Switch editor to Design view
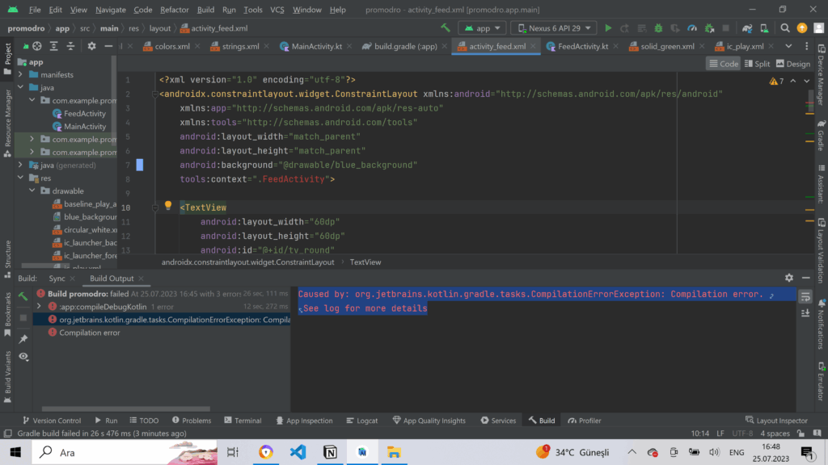The width and height of the screenshot is (828, 465). pyautogui.click(x=792, y=64)
